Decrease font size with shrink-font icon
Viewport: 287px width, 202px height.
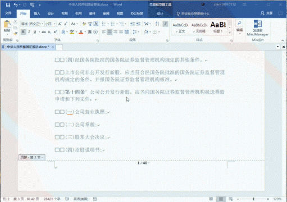66,24
